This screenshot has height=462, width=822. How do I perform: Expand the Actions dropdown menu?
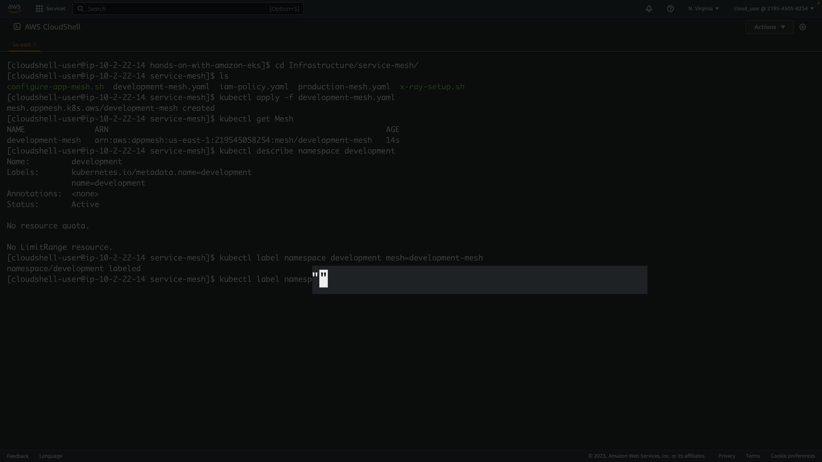click(x=769, y=27)
